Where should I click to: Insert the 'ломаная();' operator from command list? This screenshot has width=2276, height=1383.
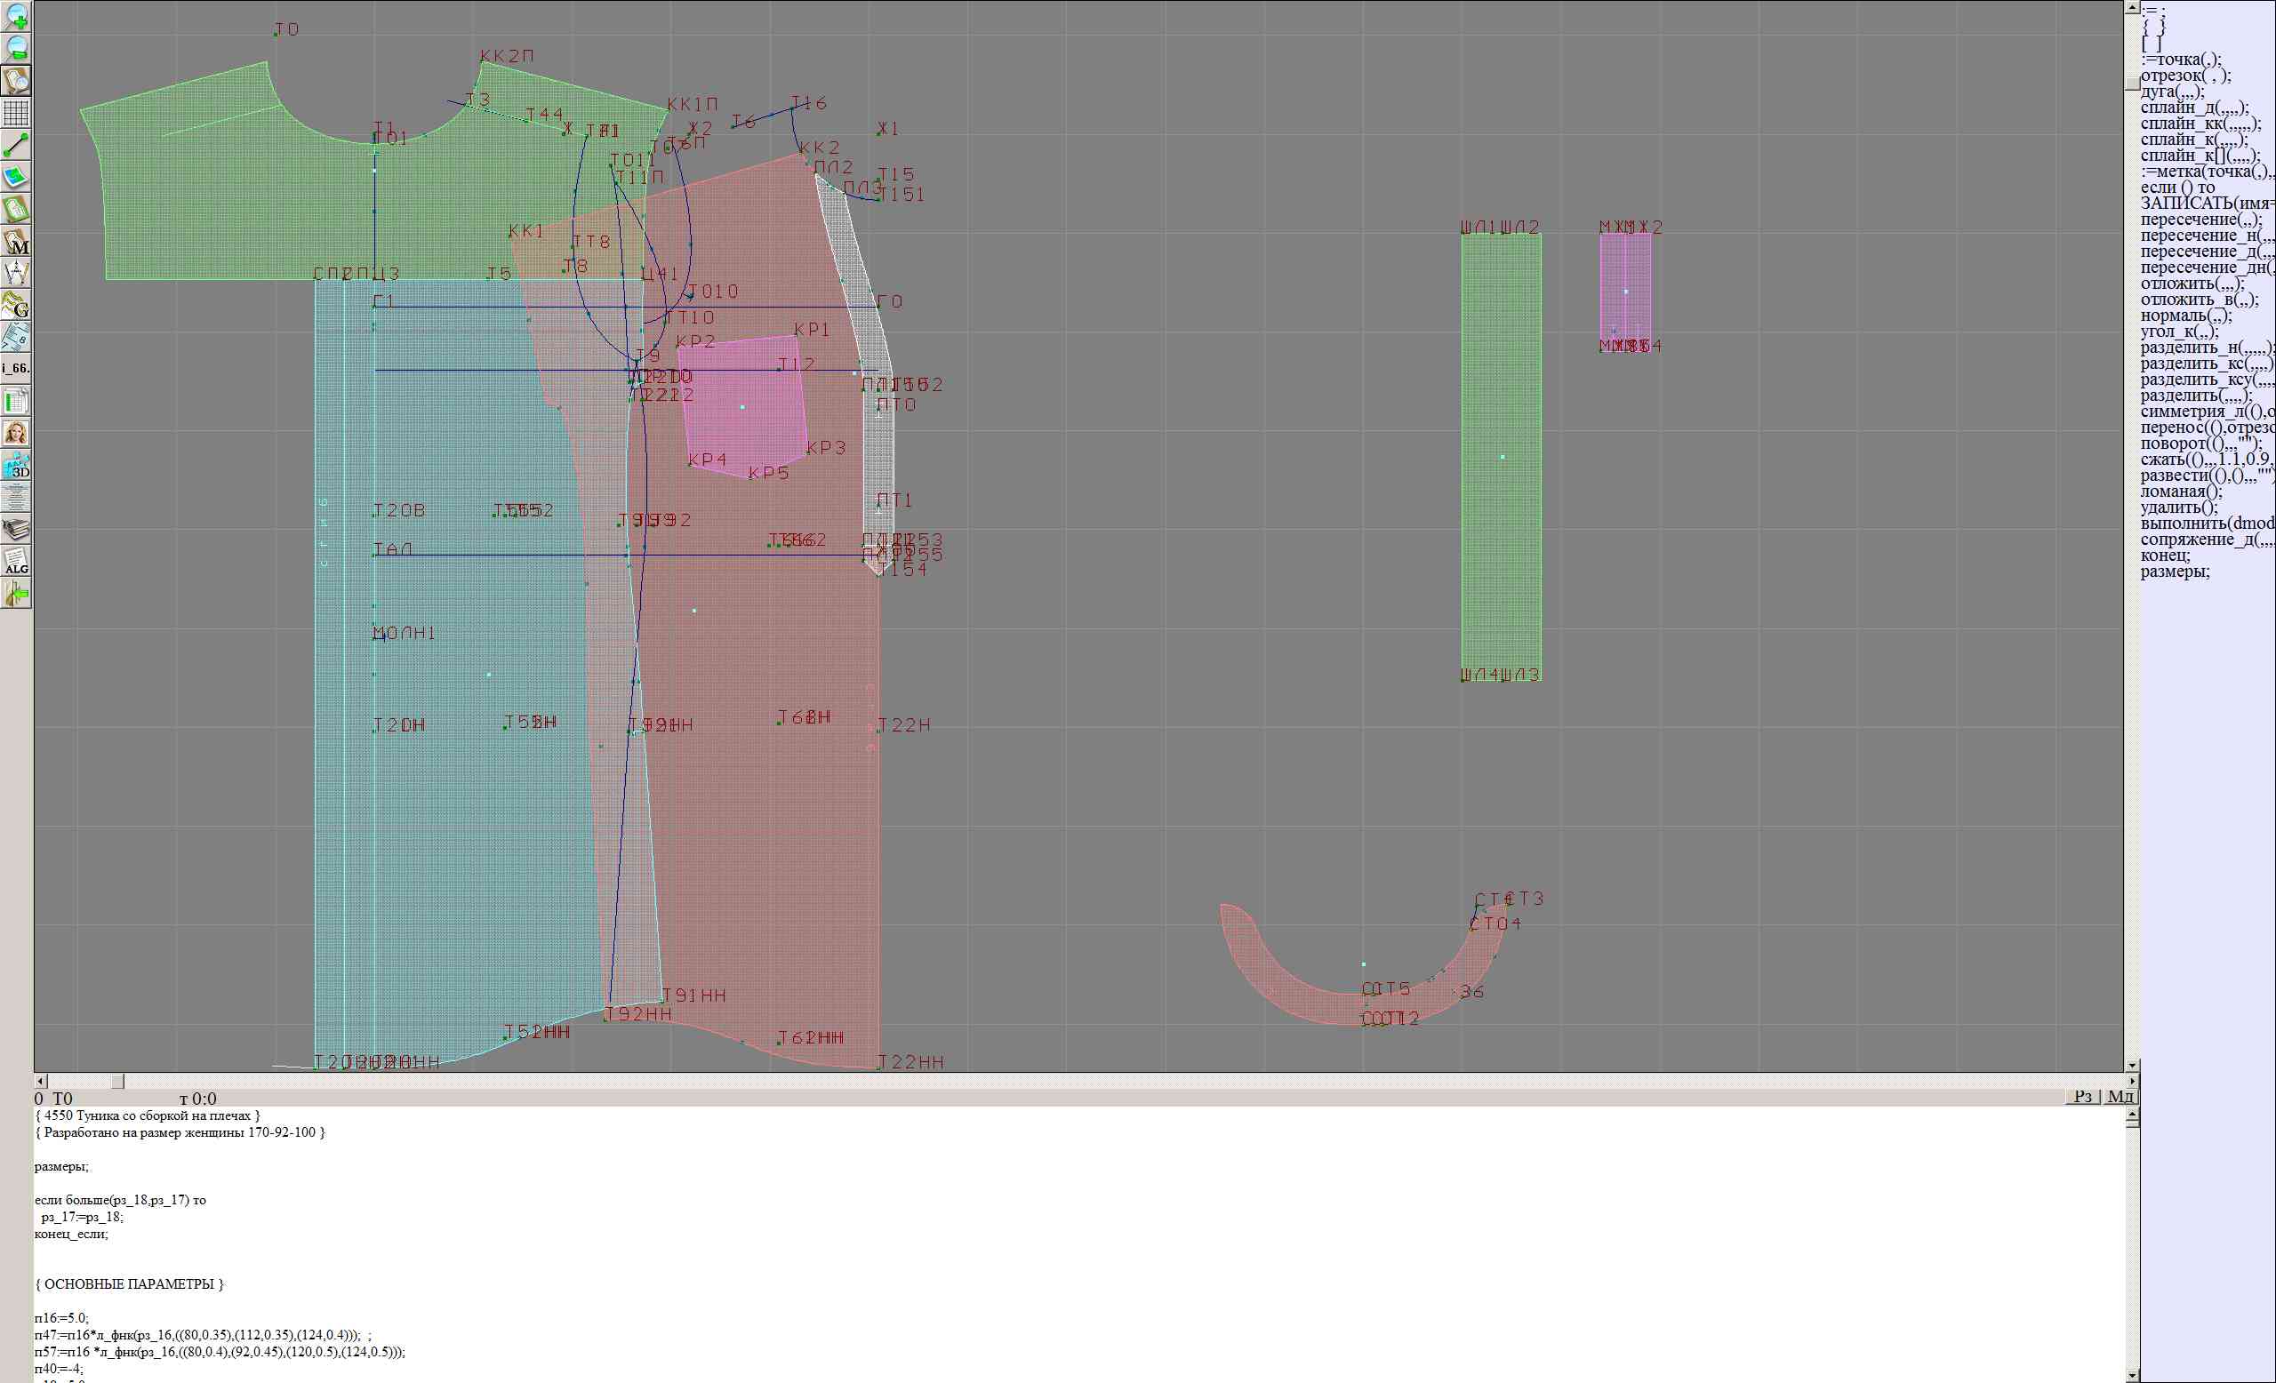click(2181, 492)
